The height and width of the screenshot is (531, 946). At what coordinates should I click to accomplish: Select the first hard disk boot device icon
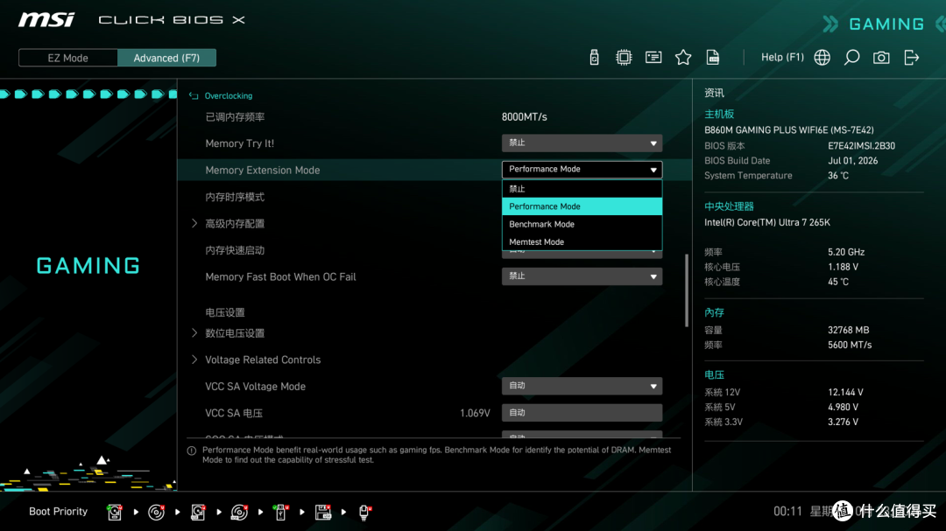pos(114,512)
